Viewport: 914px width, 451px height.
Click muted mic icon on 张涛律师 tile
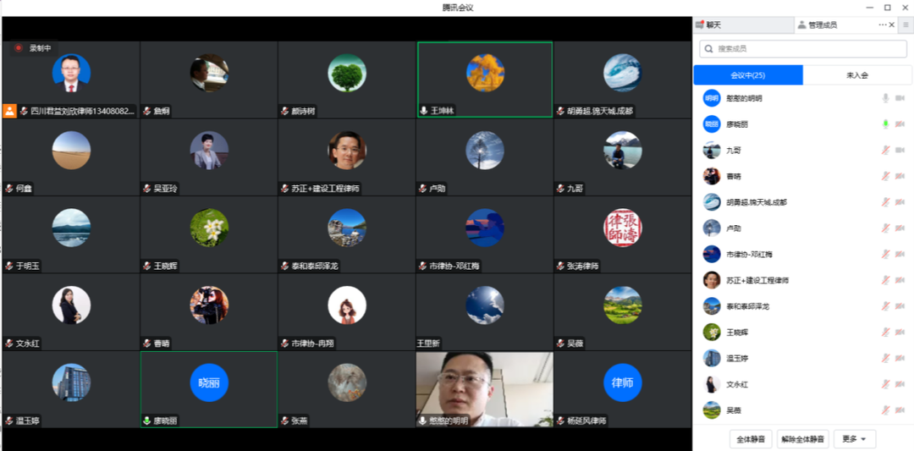pyautogui.click(x=561, y=267)
